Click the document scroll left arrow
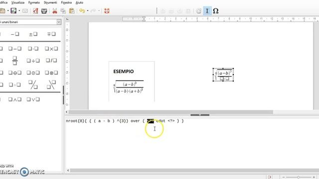319x179 pixels. tap(67, 112)
